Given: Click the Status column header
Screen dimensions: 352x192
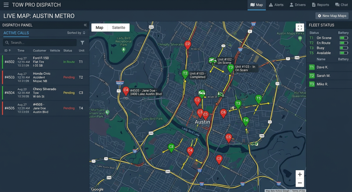Looking at the screenshot, I should pyautogui.click(x=67, y=50).
